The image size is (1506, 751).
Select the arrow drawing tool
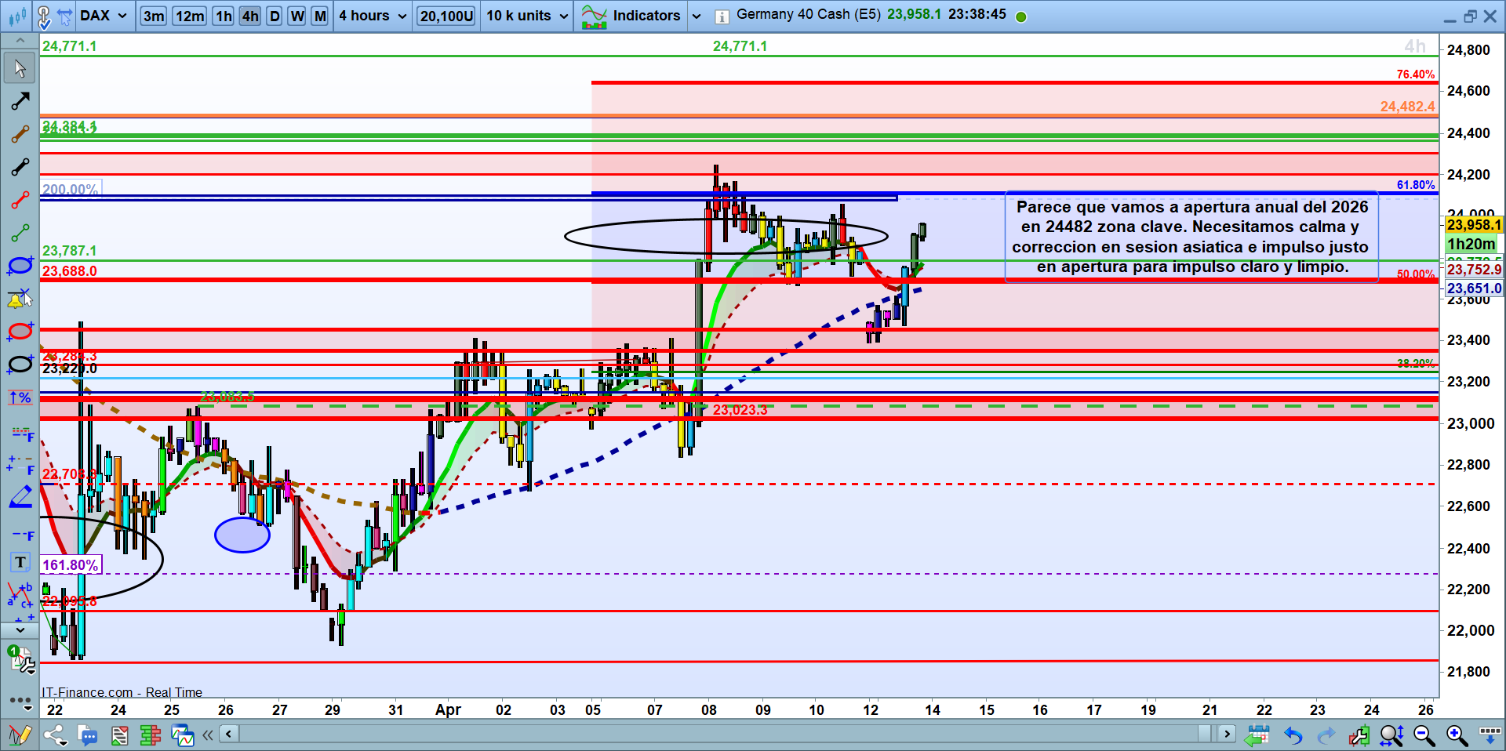(20, 101)
